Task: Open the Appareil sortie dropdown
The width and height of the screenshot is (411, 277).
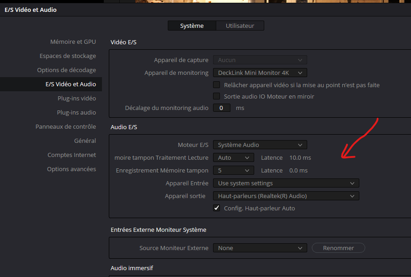Action: (x=286, y=196)
